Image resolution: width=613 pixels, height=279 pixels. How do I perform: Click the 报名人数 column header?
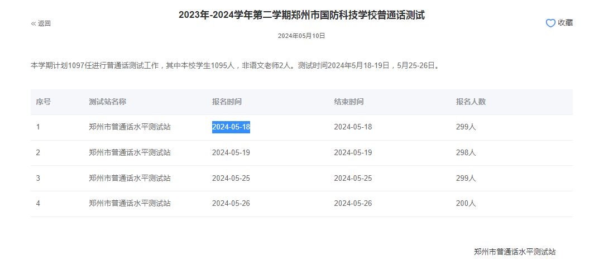pos(471,102)
